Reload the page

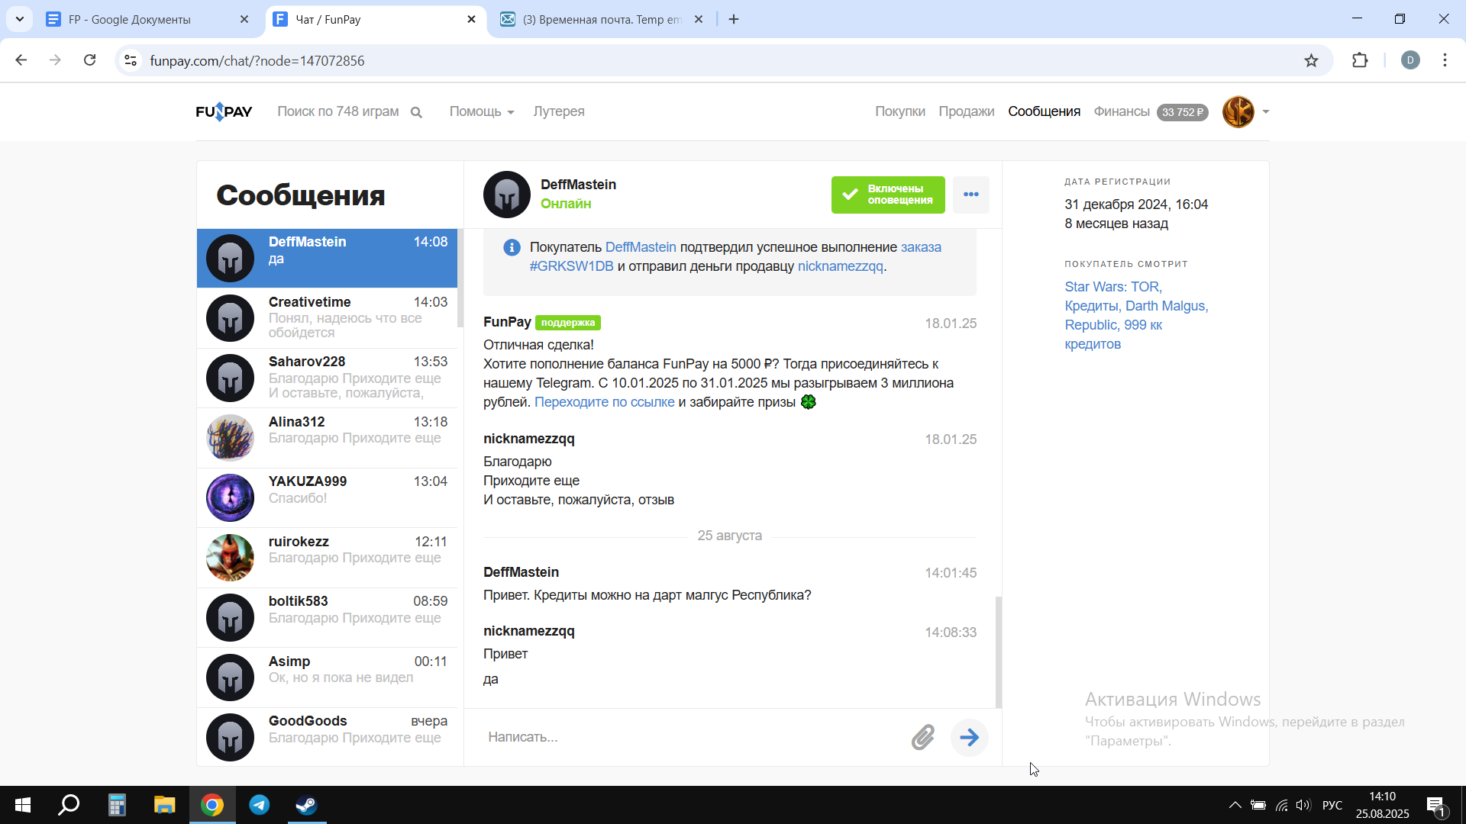click(90, 60)
